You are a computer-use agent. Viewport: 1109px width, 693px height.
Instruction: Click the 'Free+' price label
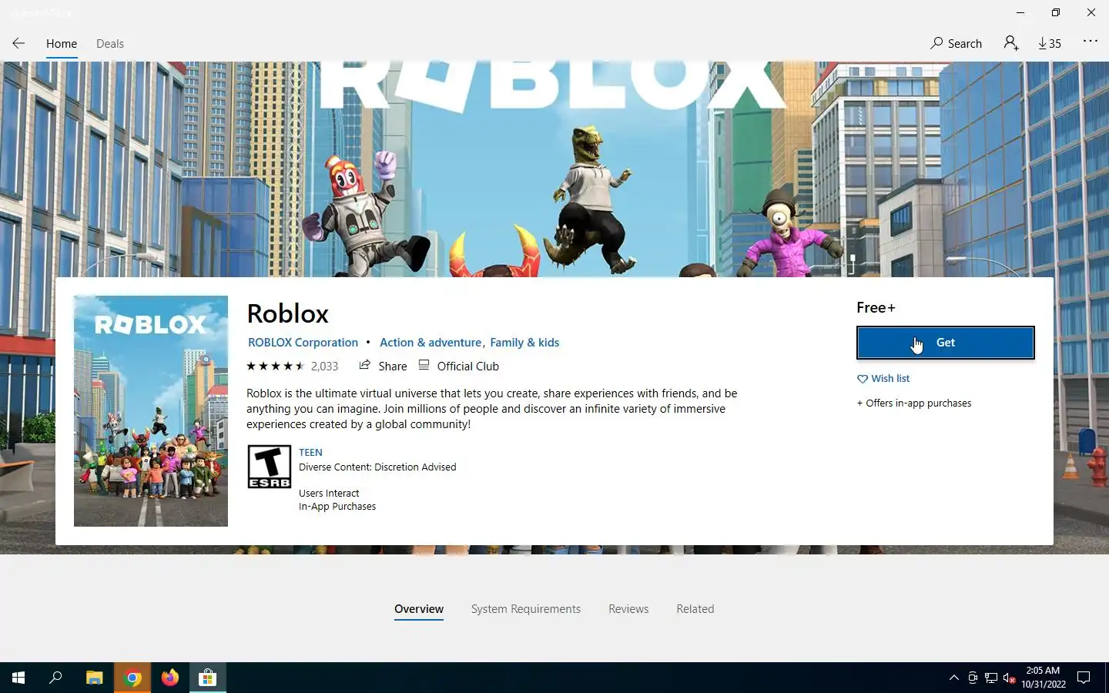[876, 308]
